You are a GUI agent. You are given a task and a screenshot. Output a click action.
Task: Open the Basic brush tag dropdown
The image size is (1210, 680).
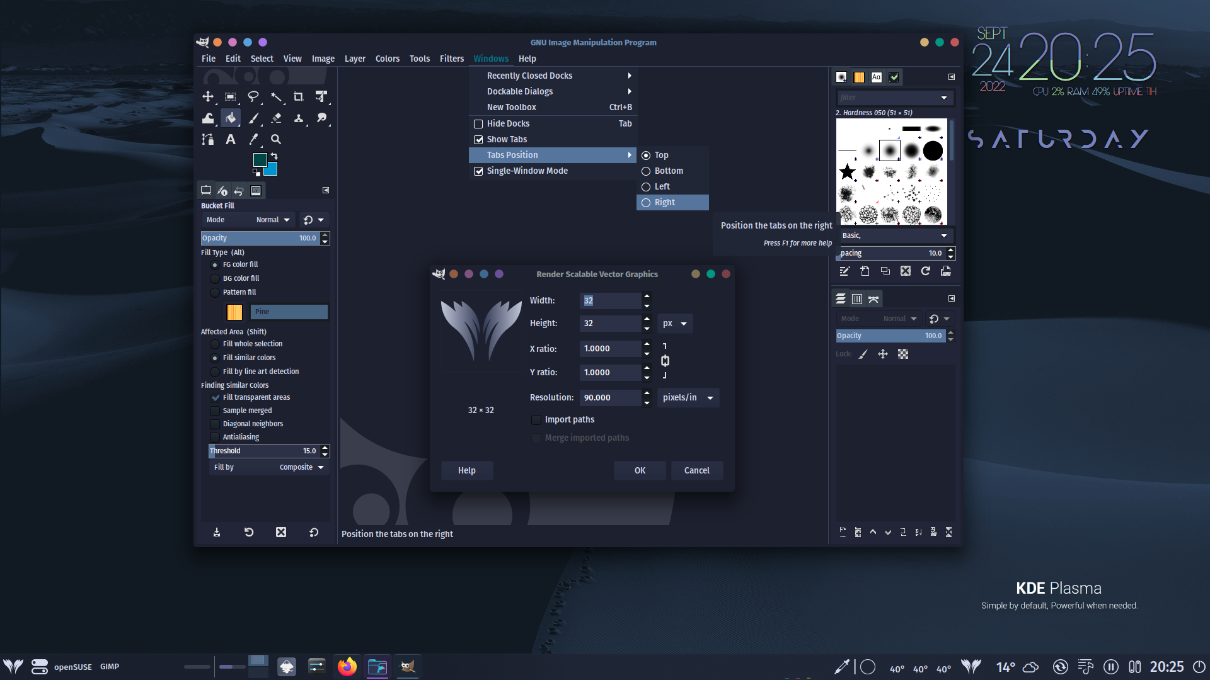pyautogui.click(x=895, y=235)
